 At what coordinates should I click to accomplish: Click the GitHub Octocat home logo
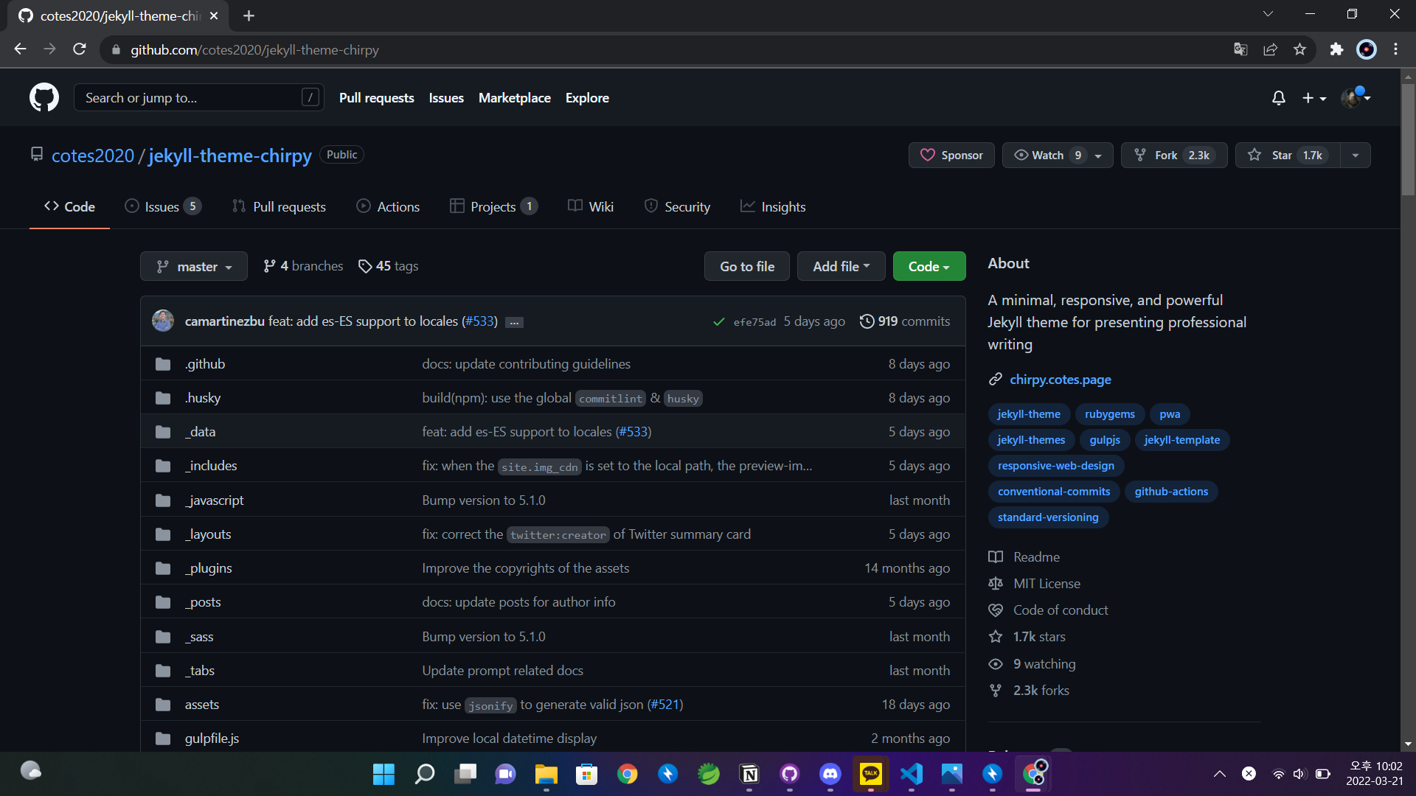pyautogui.click(x=44, y=97)
